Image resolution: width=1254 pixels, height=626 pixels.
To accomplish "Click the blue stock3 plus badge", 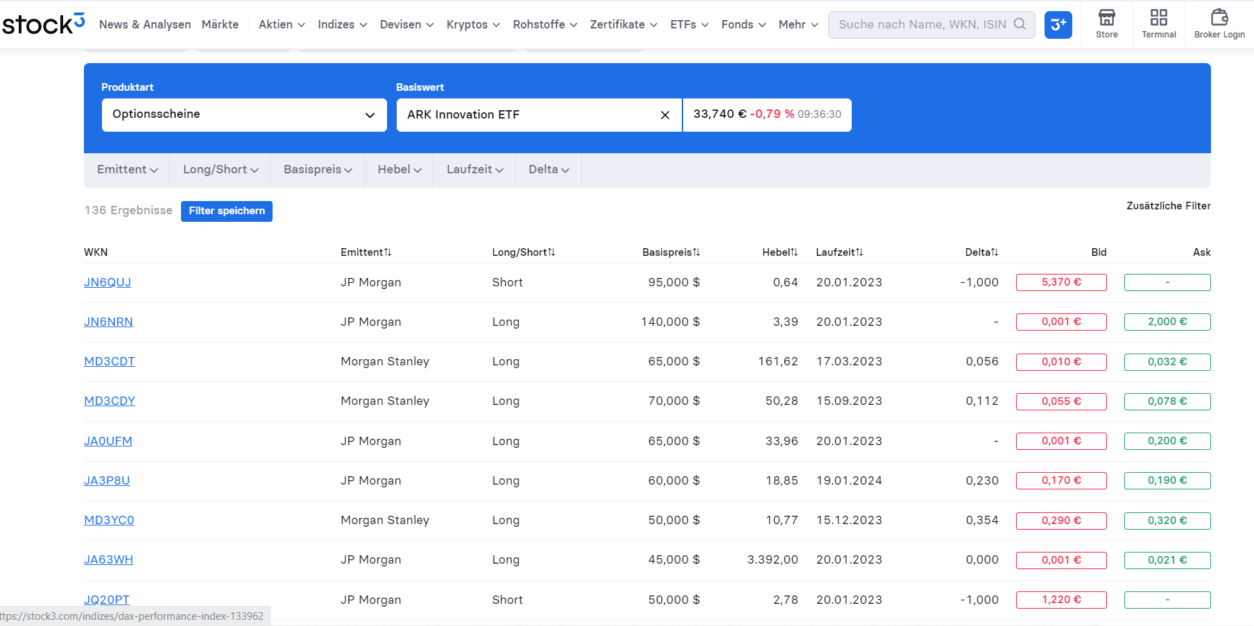I will [x=1058, y=25].
